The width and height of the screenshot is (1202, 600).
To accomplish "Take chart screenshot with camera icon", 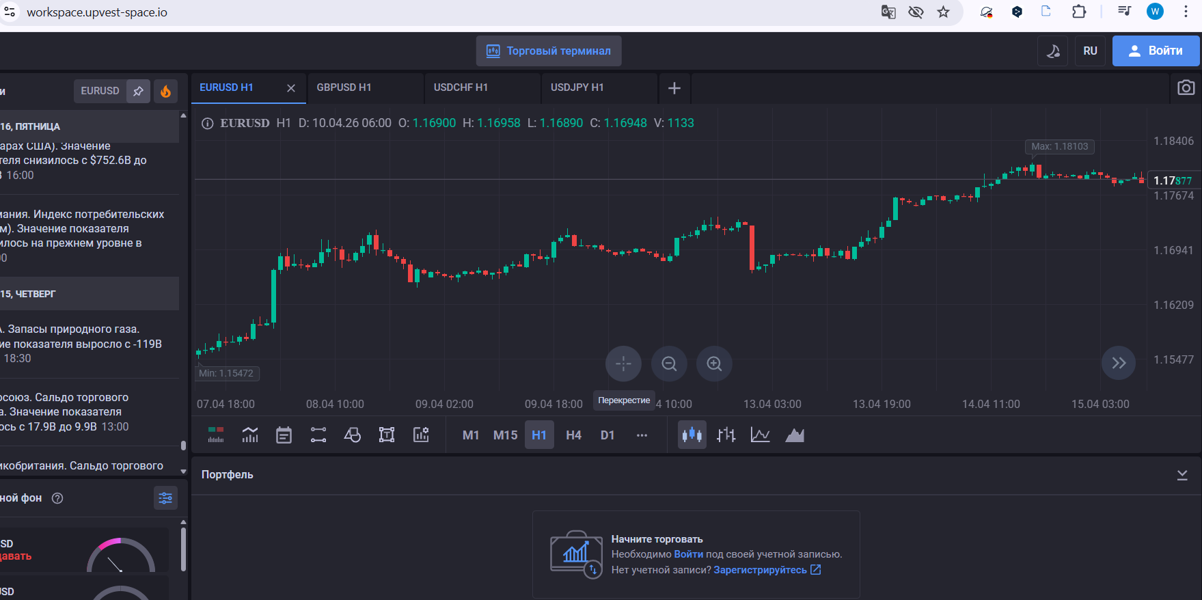I will [x=1186, y=87].
